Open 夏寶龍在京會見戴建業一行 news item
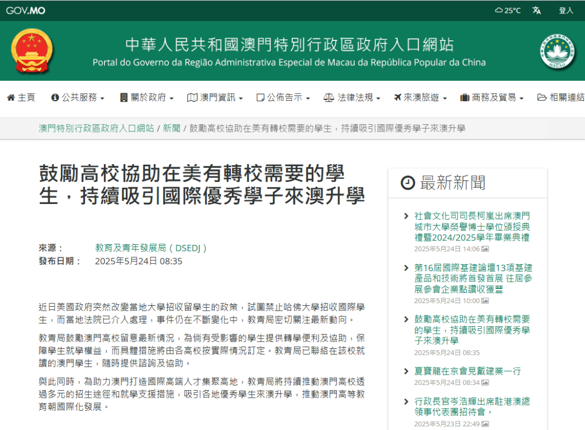Screen dimensions: 585x430 click(467, 371)
